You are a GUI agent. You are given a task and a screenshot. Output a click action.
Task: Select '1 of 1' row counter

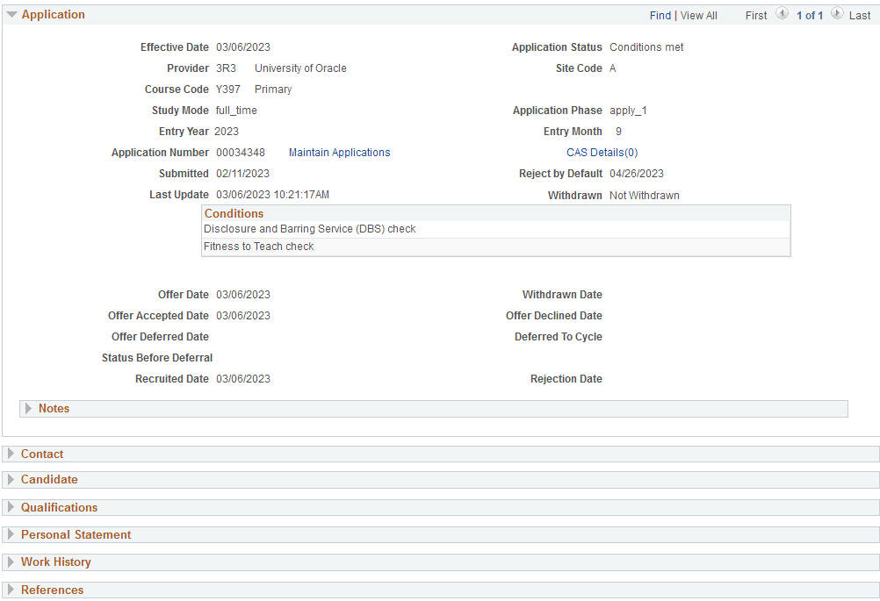(x=809, y=16)
